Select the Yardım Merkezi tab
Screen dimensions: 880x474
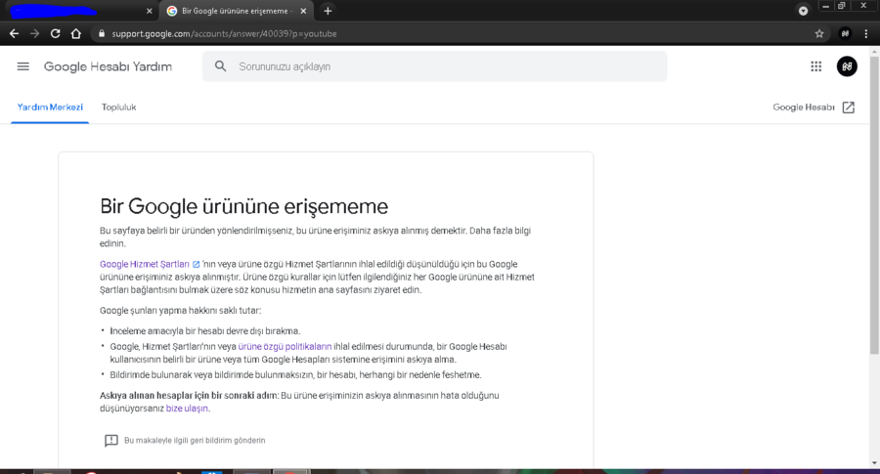50,108
